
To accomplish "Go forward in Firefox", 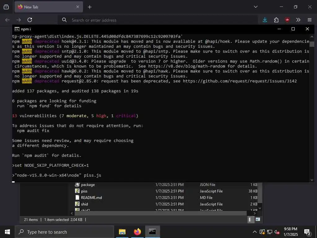I will pyautogui.click(x=19, y=20).
